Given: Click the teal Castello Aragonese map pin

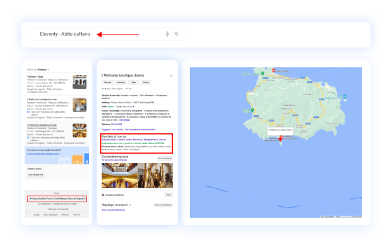Looking at the screenshot, I should [x=345, y=96].
